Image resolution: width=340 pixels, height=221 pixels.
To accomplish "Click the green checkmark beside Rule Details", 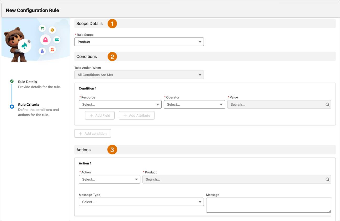I will click(x=12, y=81).
